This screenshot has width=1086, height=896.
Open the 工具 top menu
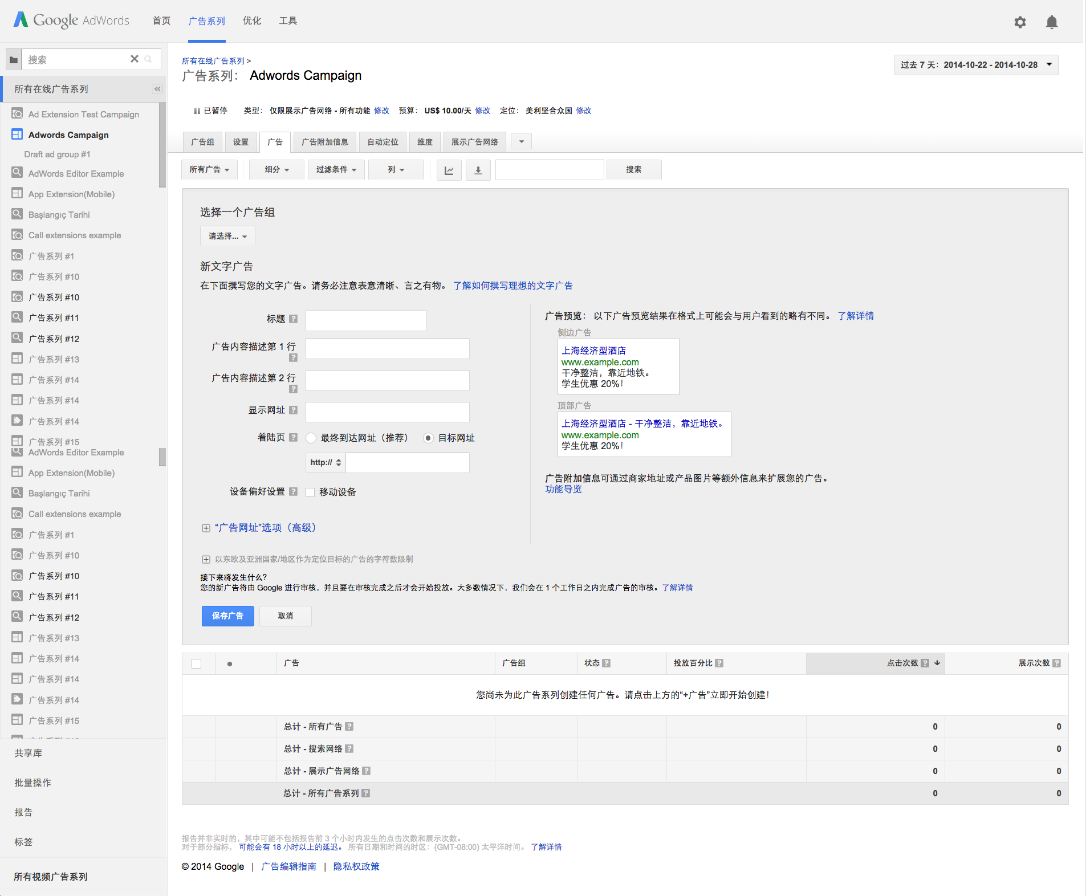click(288, 21)
